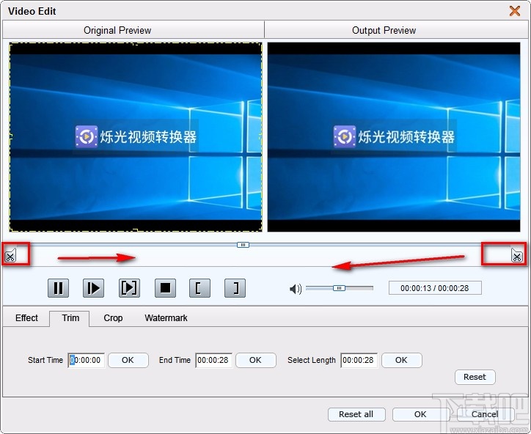The width and height of the screenshot is (531, 434).
Task: Click the volume slider handle
Action: (x=339, y=288)
